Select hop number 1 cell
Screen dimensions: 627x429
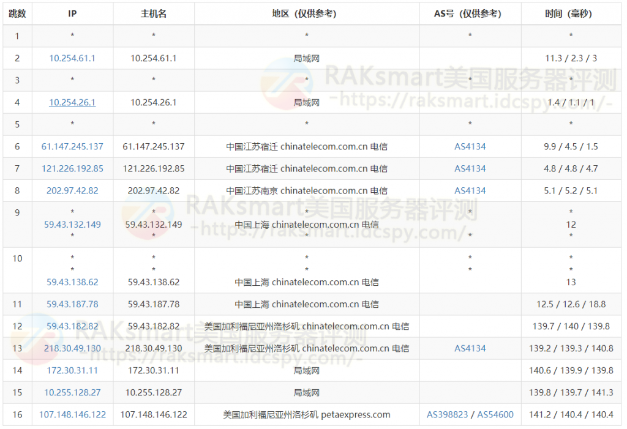pos(17,36)
